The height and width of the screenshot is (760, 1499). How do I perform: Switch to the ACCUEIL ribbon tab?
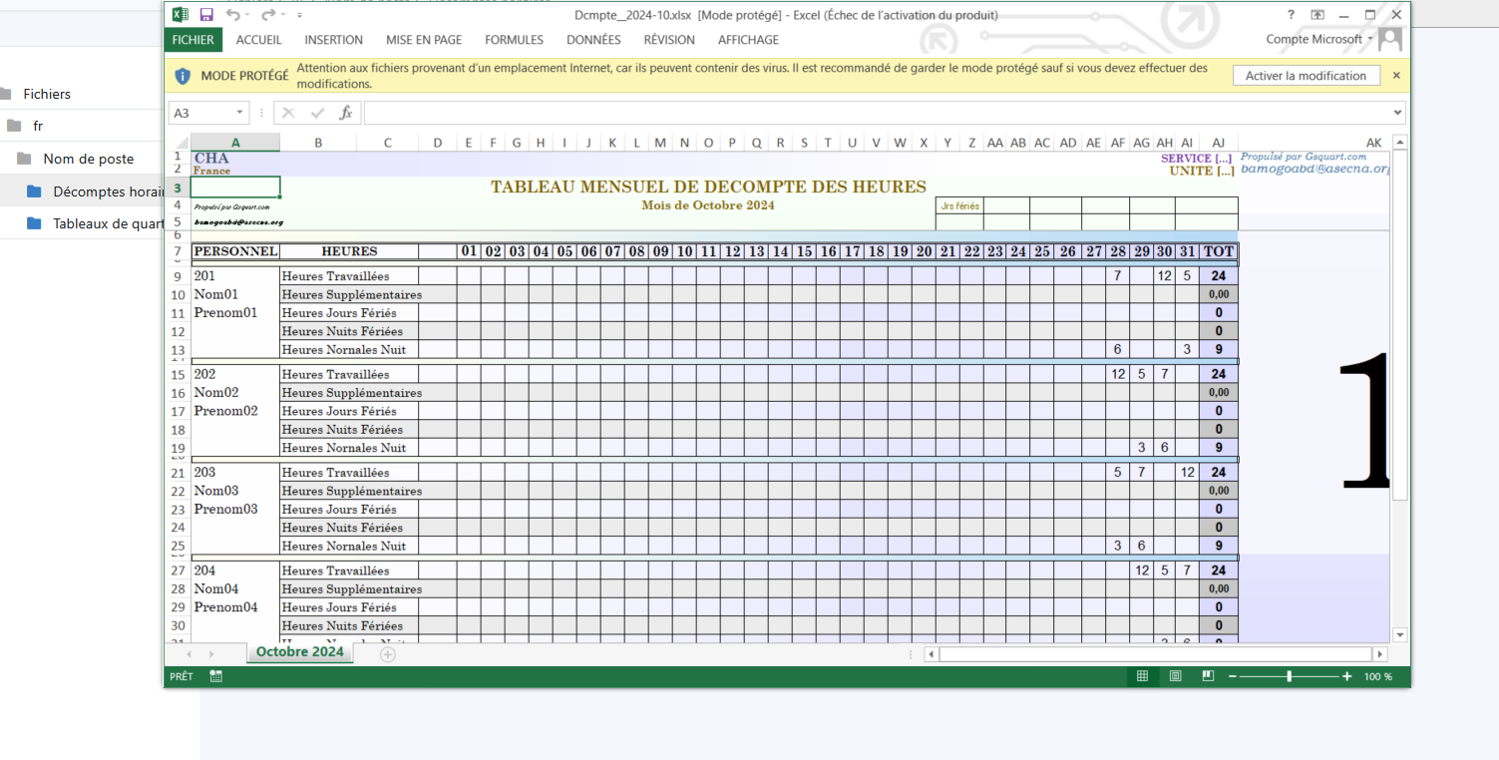259,40
